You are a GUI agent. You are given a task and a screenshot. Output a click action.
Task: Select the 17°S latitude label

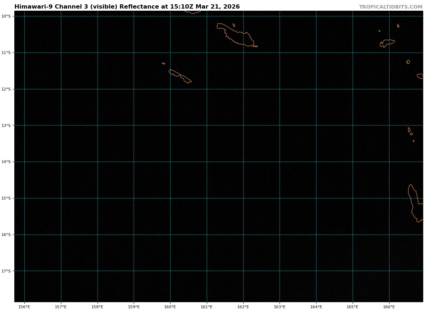click(6, 271)
